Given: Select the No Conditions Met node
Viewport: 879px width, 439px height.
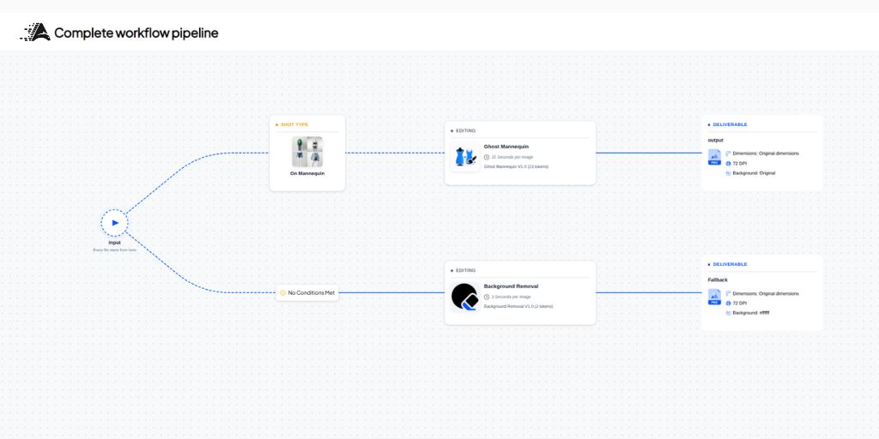Looking at the screenshot, I should [307, 293].
